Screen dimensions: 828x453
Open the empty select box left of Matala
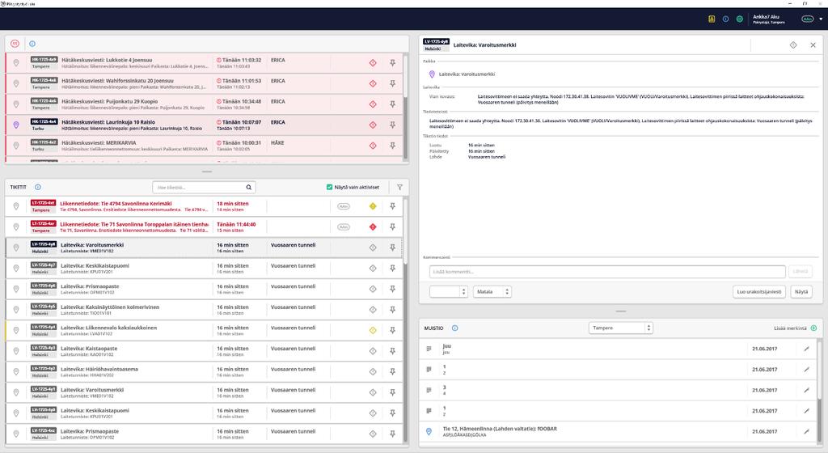449,291
